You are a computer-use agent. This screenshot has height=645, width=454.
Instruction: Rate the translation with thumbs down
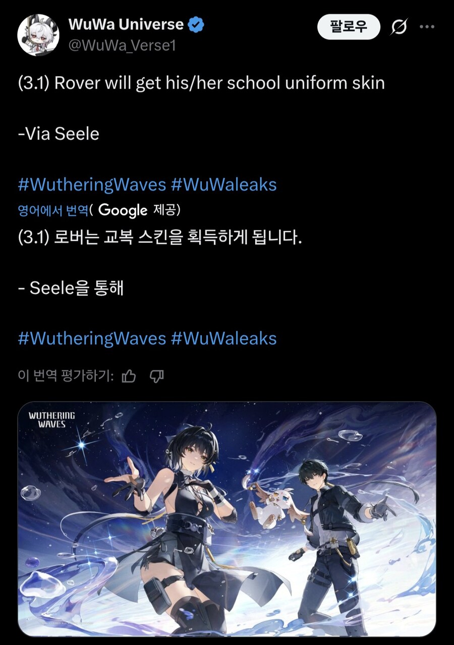[157, 376]
